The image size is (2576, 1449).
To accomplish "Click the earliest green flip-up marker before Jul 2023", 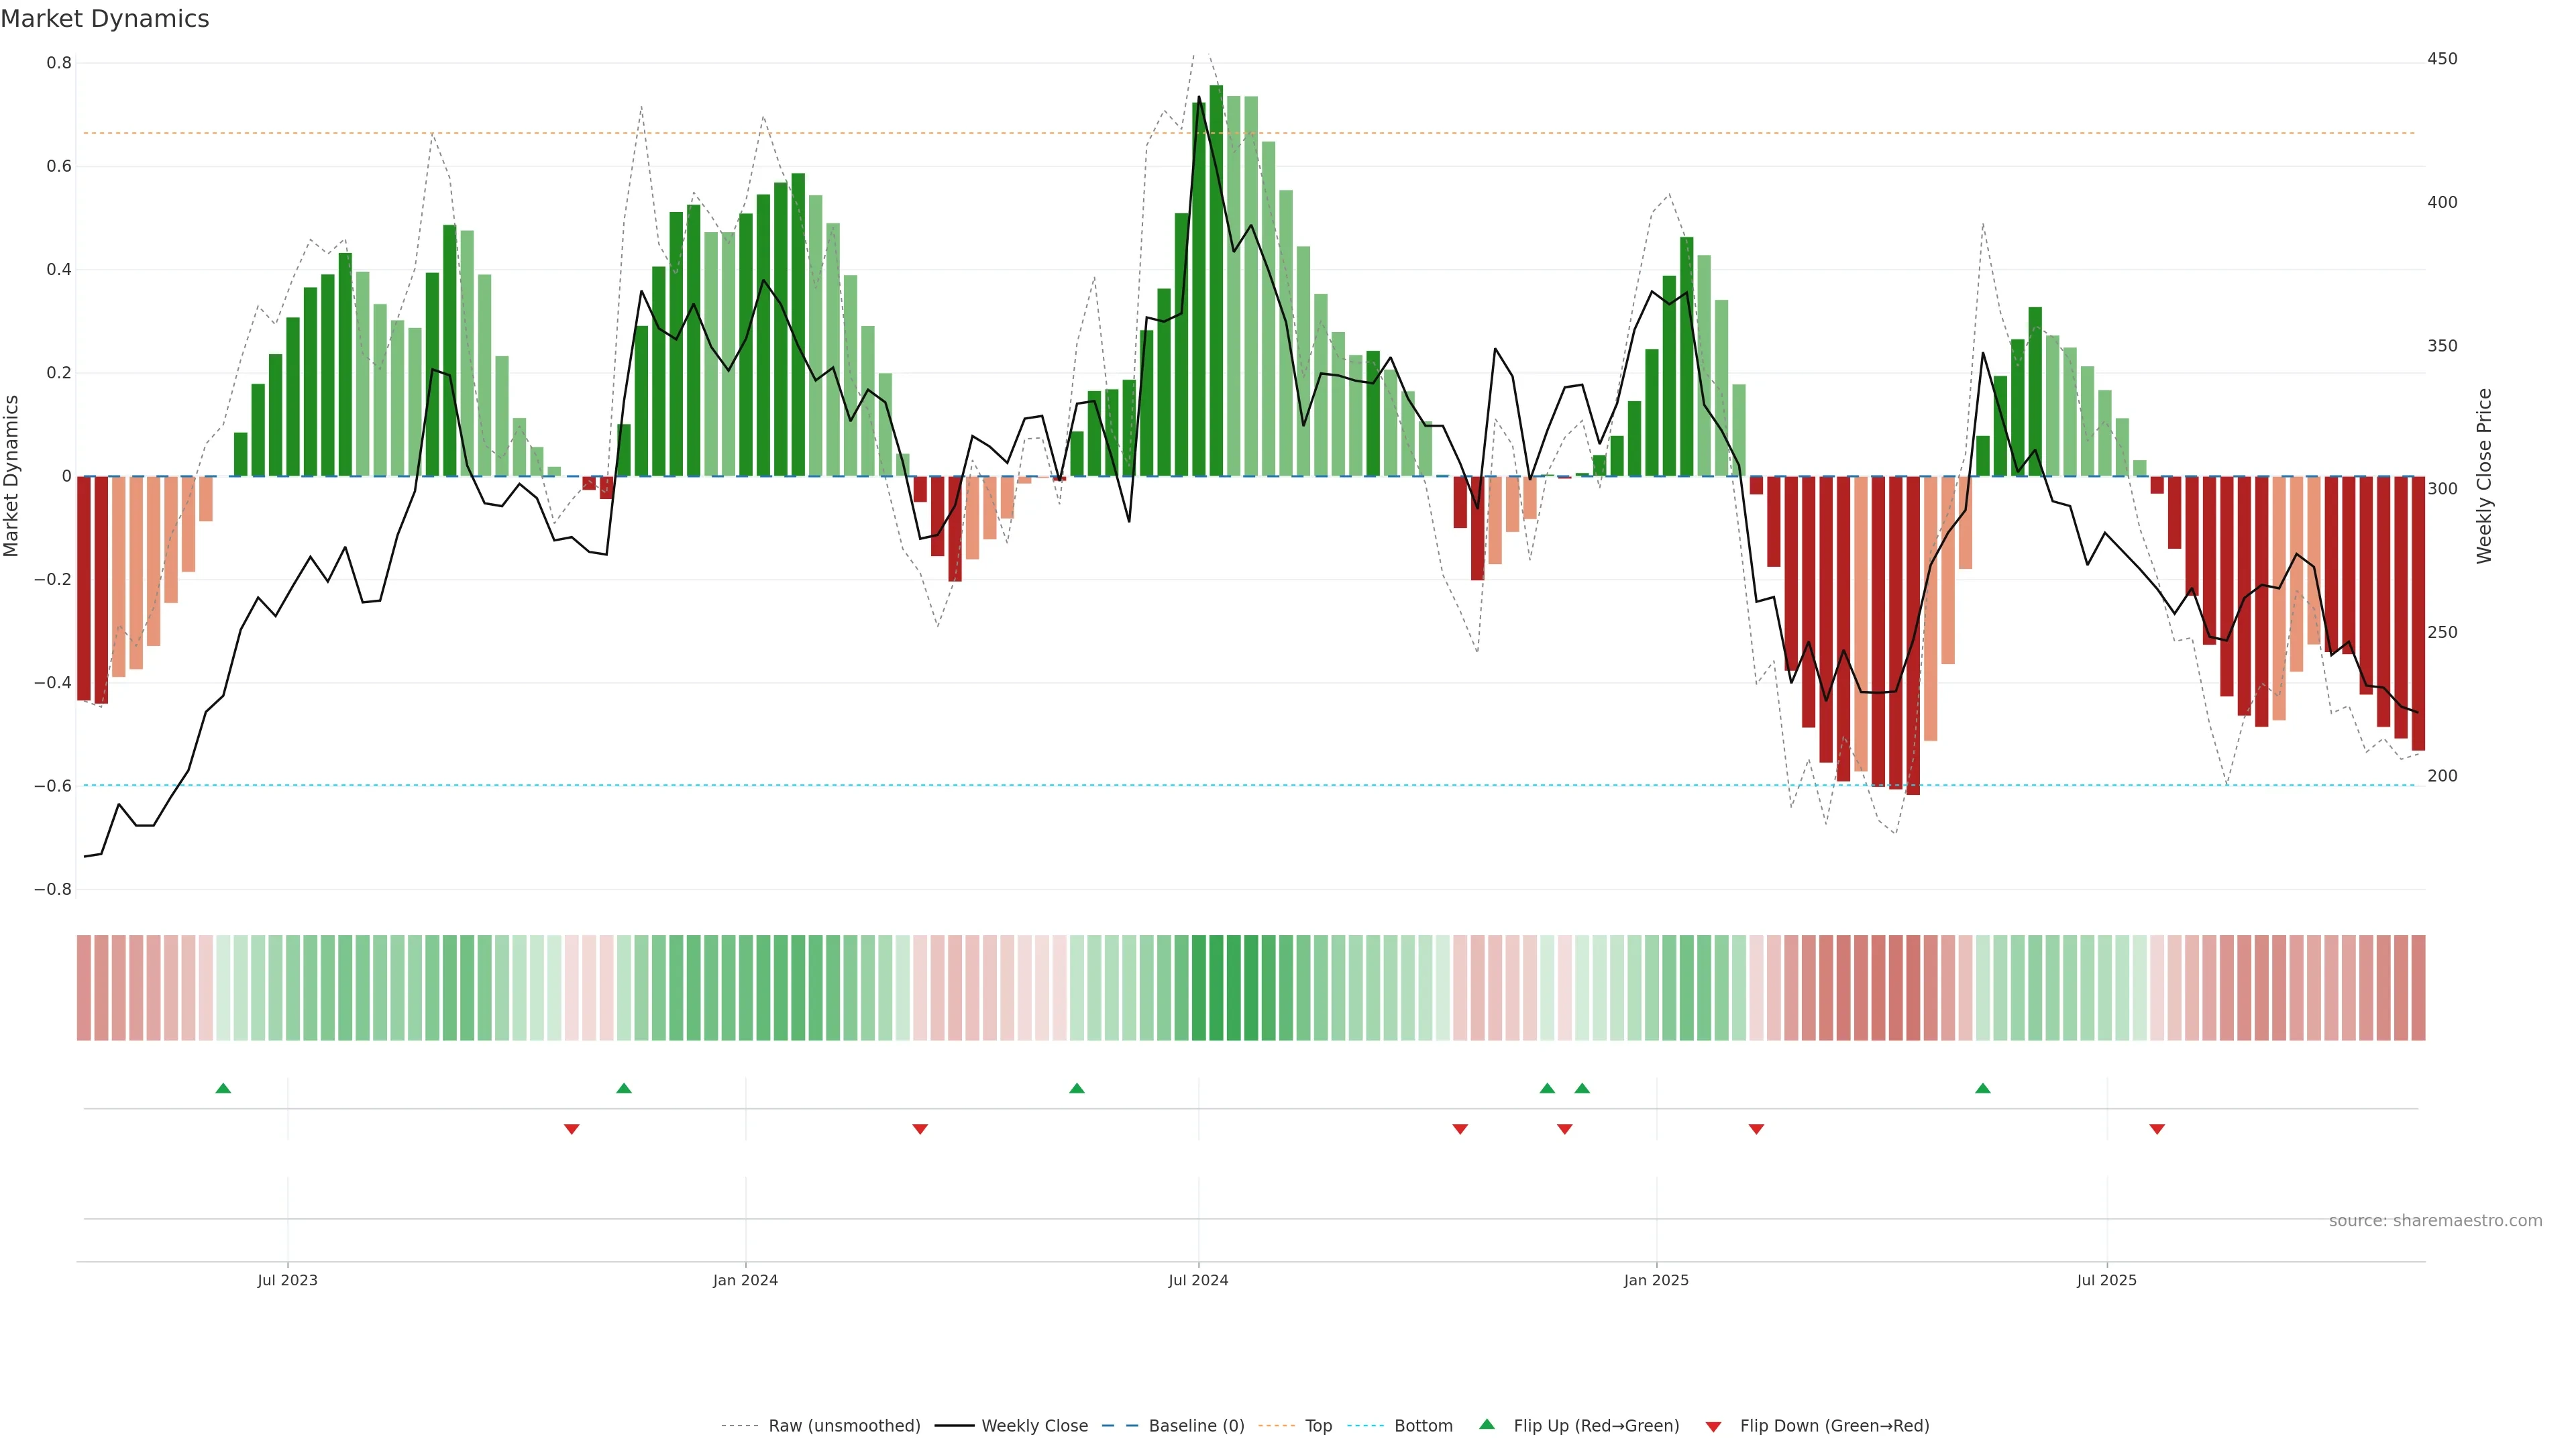I will point(223,1088).
